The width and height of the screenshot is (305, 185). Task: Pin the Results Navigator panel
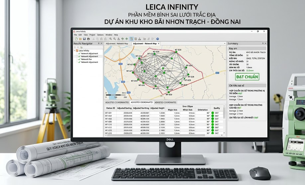(x=99, y=43)
